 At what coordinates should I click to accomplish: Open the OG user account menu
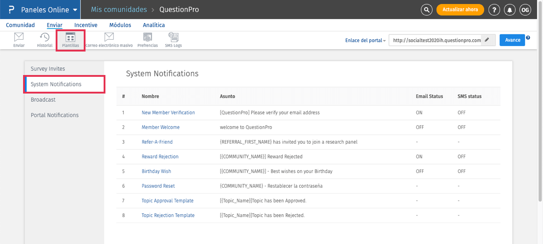click(525, 9)
